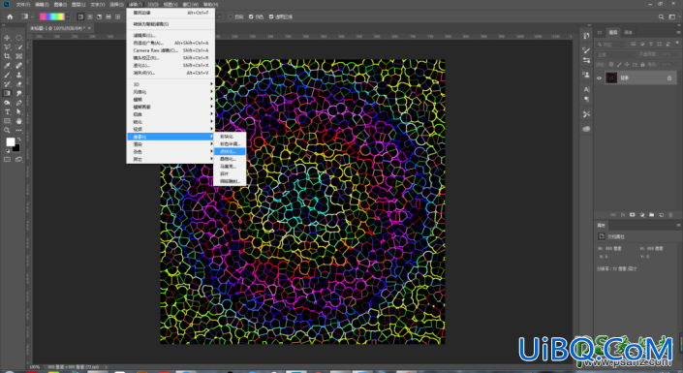The width and height of the screenshot is (683, 373).
Task: Open 文件(F) menu in menu bar
Action: tap(23, 4)
